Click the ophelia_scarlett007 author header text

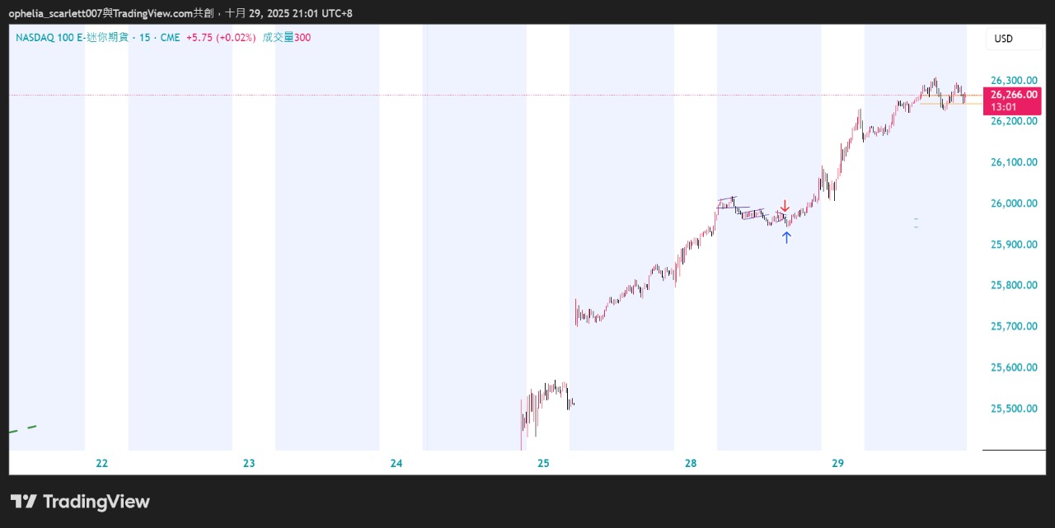coord(57,13)
